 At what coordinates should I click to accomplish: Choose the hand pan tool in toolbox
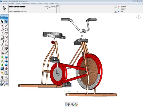[x=2, y=77]
